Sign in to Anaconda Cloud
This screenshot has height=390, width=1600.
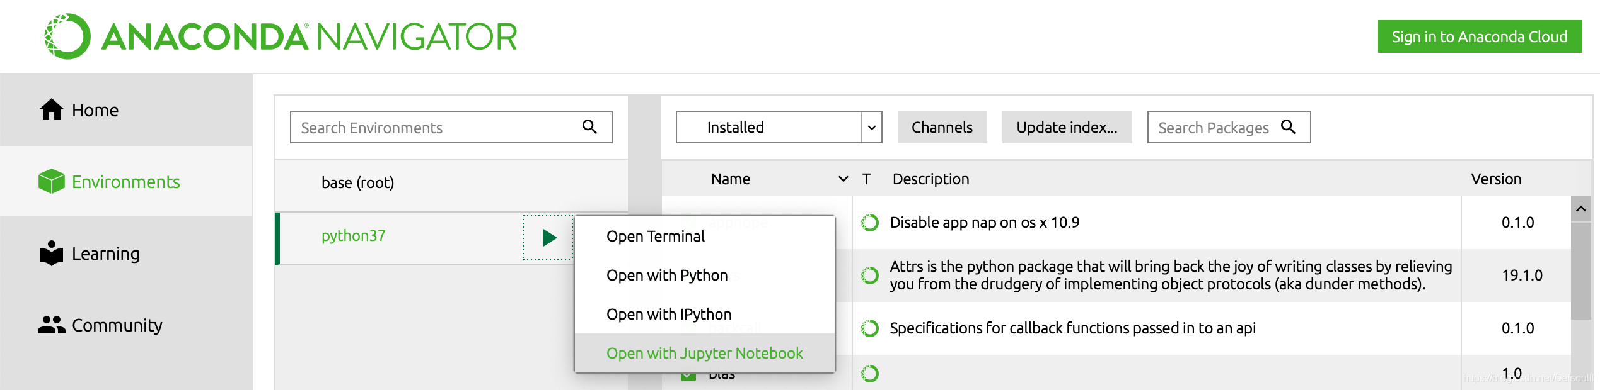point(1480,36)
